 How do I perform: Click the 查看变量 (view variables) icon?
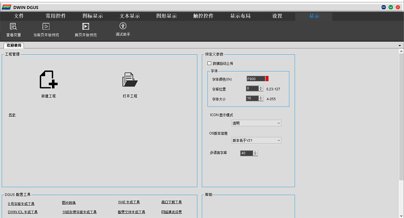(13, 27)
